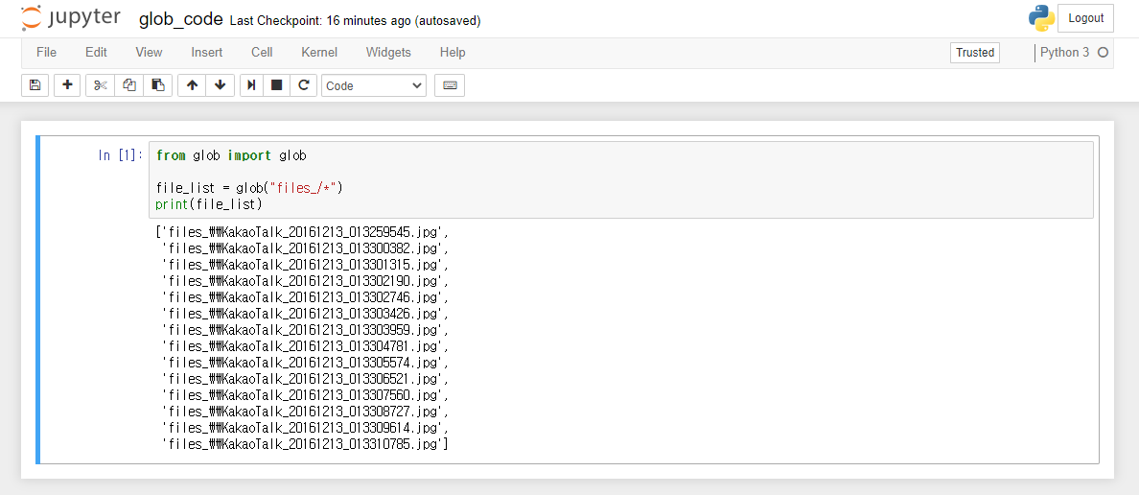Screen dimensions: 1139x495
Task: Click output filename ending 013300382.jpg
Action: [x=306, y=248]
